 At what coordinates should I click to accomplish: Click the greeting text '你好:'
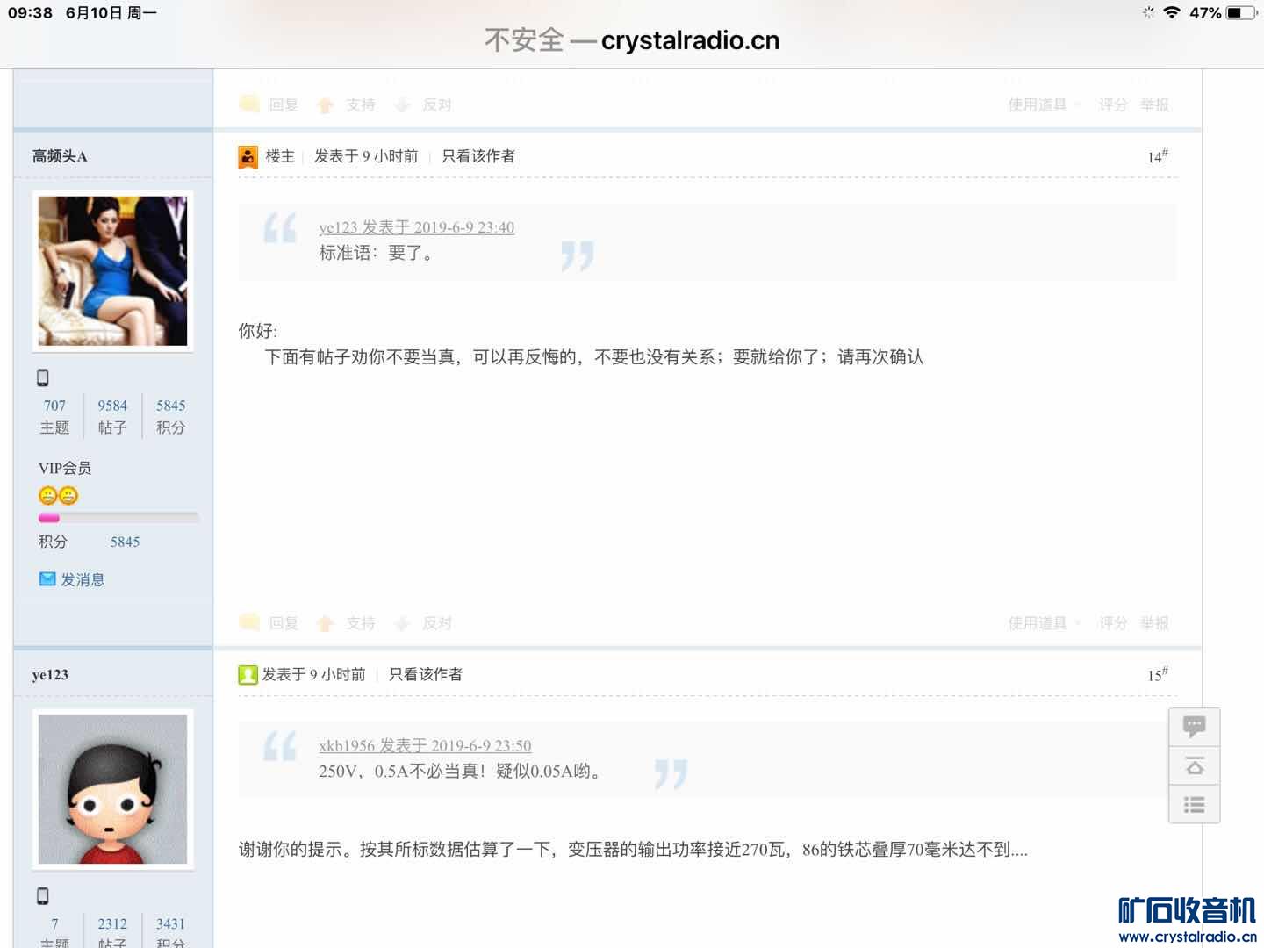tap(258, 331)
